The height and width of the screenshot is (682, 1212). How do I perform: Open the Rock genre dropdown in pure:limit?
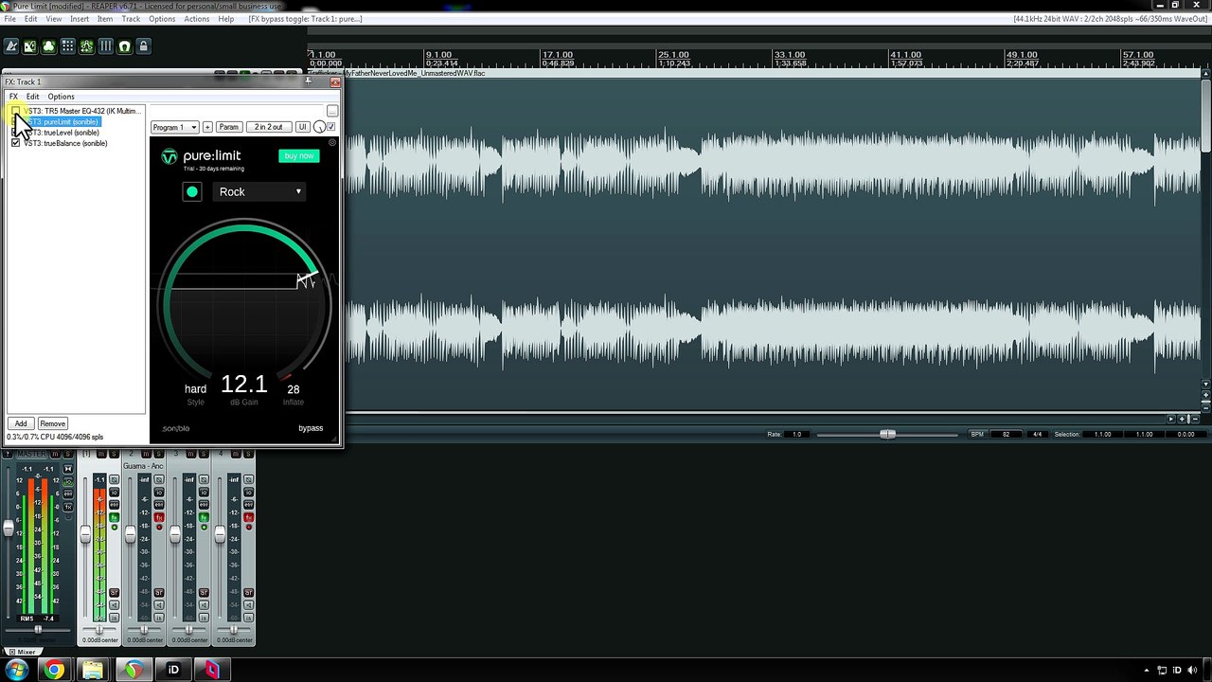point(258,191)
